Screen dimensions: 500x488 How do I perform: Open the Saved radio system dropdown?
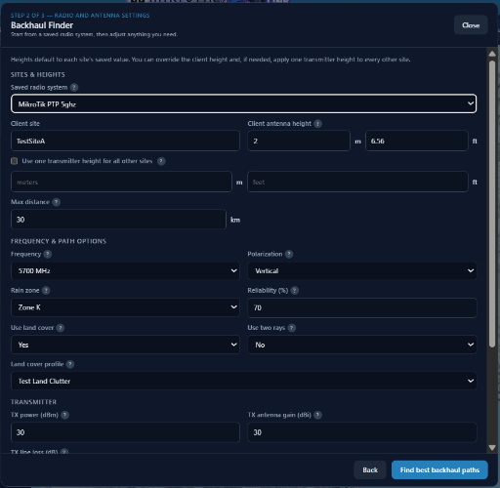click(243, 103)
